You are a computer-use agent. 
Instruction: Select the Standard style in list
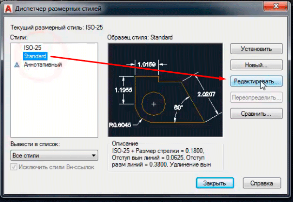coord(35,56)
